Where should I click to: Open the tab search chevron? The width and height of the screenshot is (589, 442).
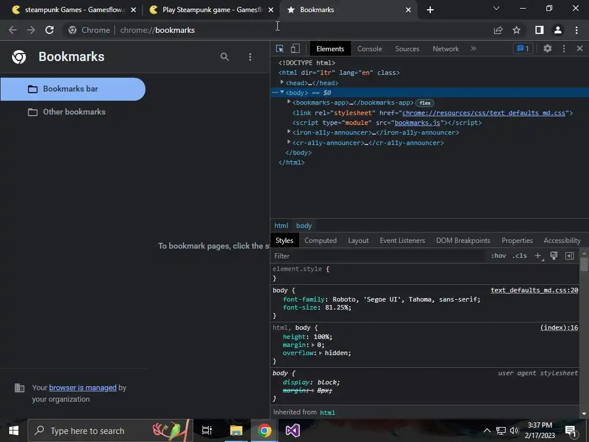pos(496,8)
